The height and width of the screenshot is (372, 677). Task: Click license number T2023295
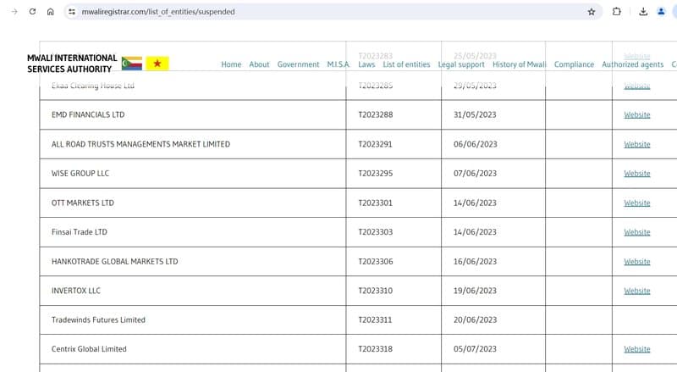[376, 173]
